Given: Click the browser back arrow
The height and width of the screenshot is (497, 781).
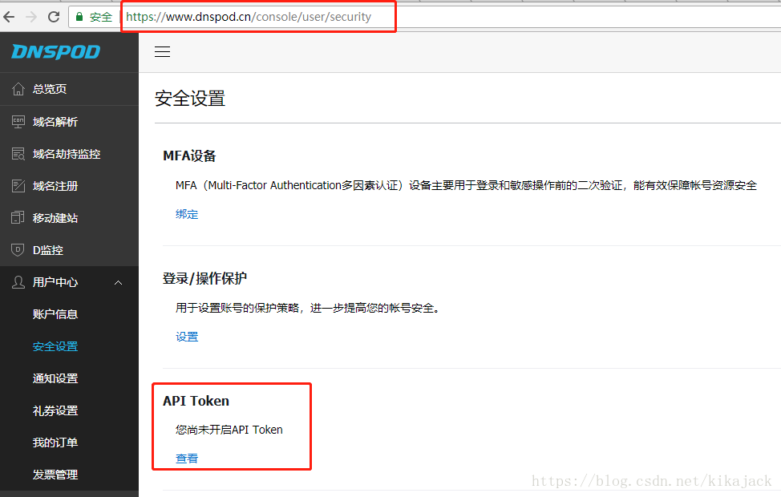Looking at the screenshot, I should pos(9,17).
